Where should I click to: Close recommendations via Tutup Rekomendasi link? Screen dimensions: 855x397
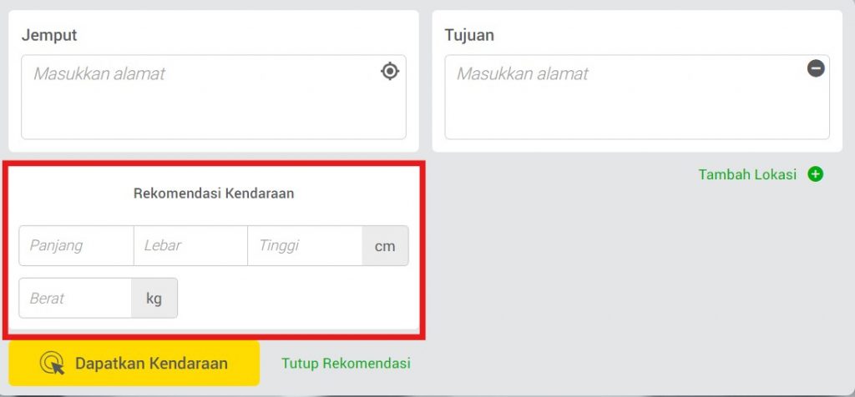click(x=346, y=364)
